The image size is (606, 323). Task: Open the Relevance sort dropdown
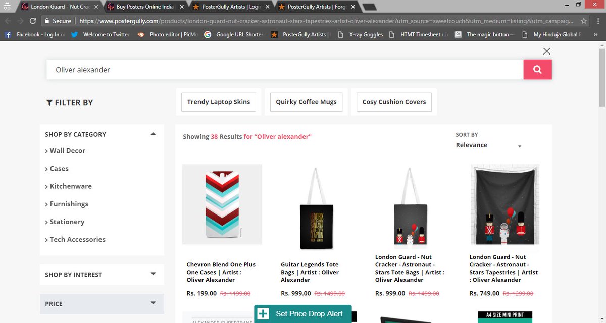click(488, 145)
